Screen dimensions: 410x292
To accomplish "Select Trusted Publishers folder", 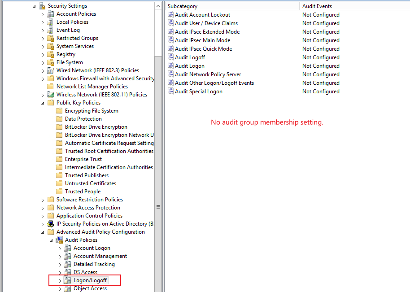I will [x=87, y=175].
